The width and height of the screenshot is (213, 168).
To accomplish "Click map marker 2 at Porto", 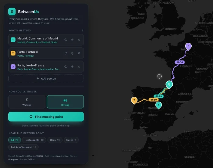I will [134, 100].
